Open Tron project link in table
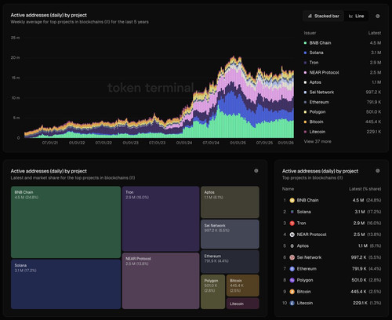392x320 pixels. 301,223
